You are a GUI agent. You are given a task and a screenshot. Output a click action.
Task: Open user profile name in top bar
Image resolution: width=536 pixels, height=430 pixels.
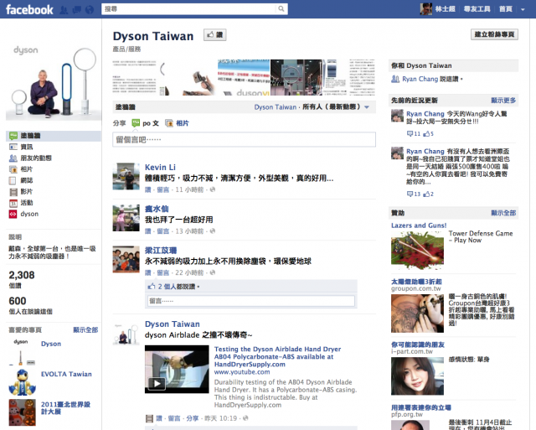445,9
